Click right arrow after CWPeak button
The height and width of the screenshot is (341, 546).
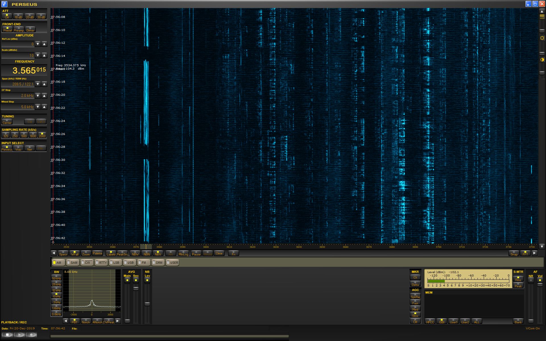[x=118, y=321]
